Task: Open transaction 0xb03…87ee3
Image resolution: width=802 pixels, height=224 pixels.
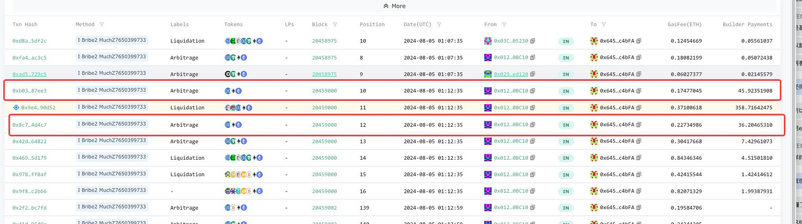Action: click(30, 91)
